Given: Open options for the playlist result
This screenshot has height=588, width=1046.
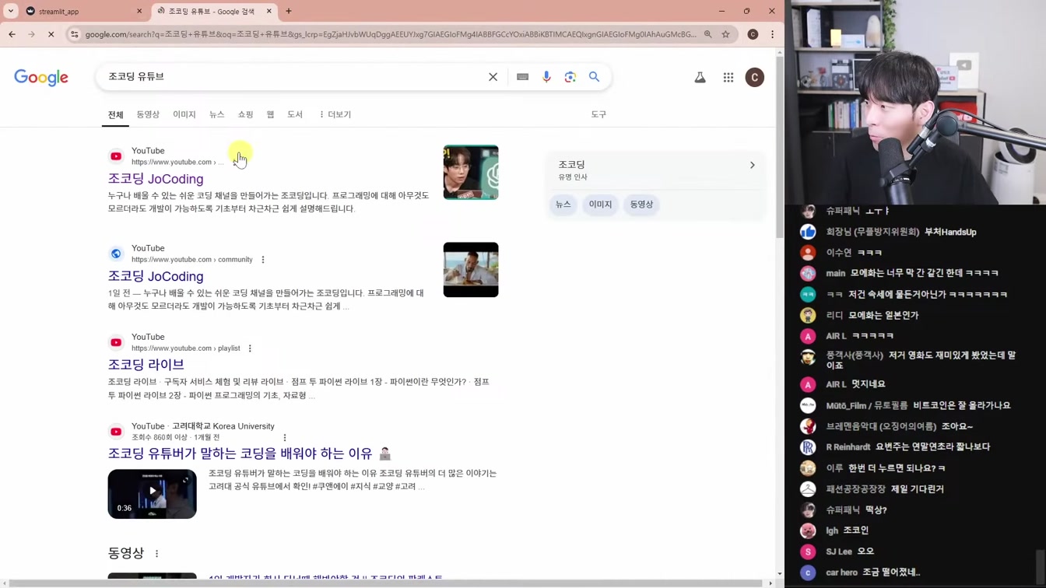Looking at the screenshot, I should (x=250, y=348).
